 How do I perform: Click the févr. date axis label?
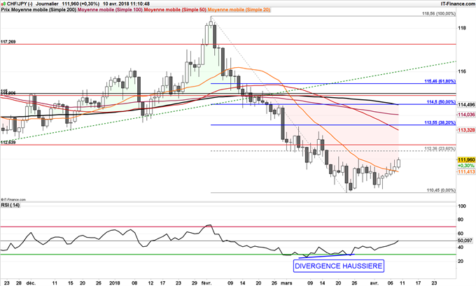(206, 283)
